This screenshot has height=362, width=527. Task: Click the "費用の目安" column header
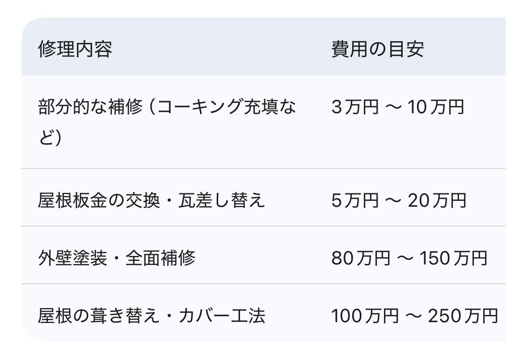tap(377, 49)
